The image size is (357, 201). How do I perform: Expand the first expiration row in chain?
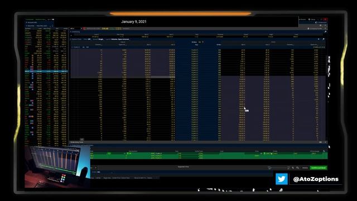pyautogui.click(x=72, y=47)
